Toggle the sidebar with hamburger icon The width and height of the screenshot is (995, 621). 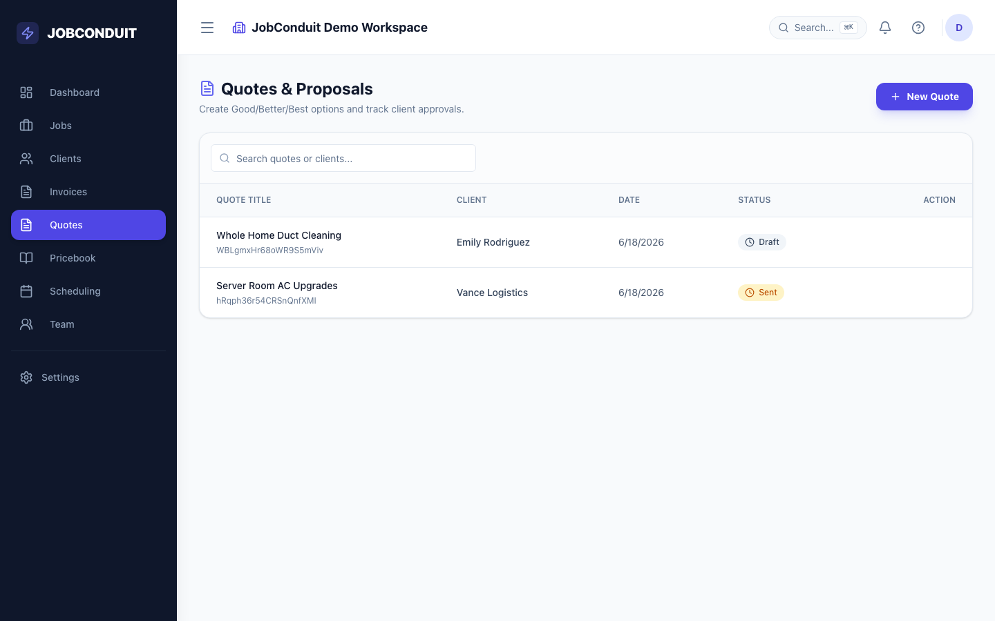[x=207, y=28]
